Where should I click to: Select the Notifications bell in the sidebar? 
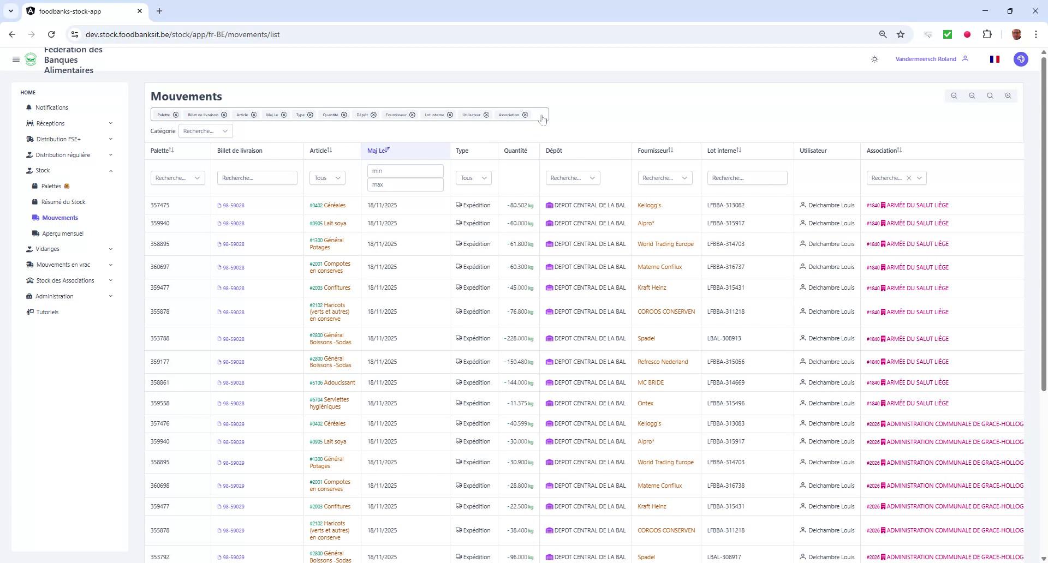[x=51, y=107]
